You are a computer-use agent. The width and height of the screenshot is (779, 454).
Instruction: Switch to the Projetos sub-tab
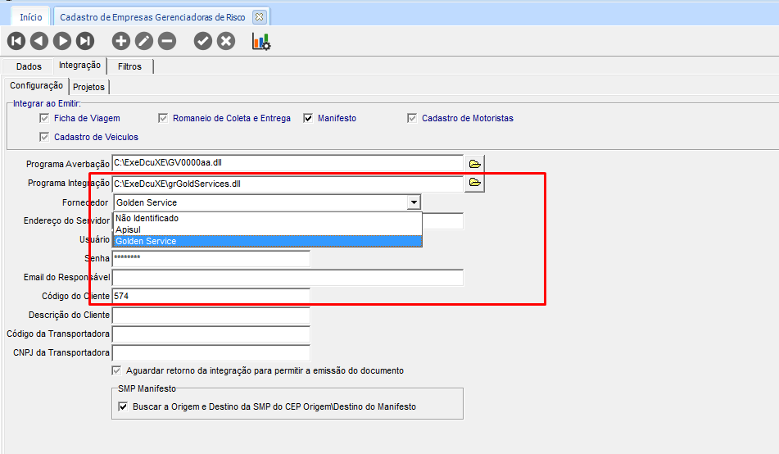click(x=89, y=87)
